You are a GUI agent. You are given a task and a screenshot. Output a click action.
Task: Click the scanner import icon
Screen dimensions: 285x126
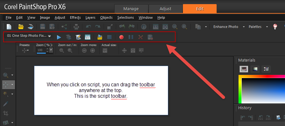[x=31, y=27]
